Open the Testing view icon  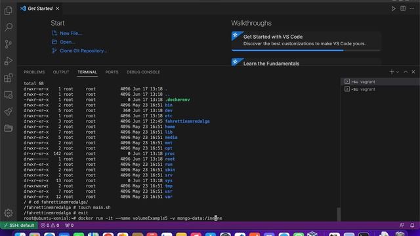pyautogui.click(x=9, y=111)
